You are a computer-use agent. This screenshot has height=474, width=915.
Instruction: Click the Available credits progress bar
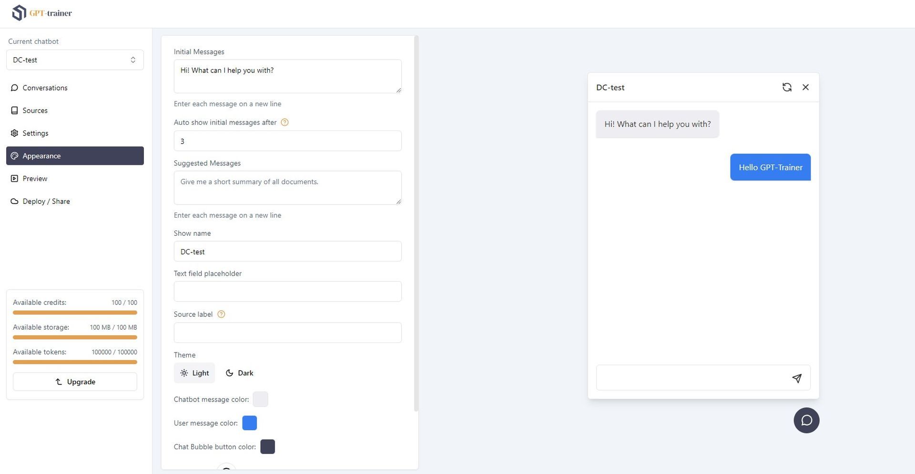tap(75, 313)
